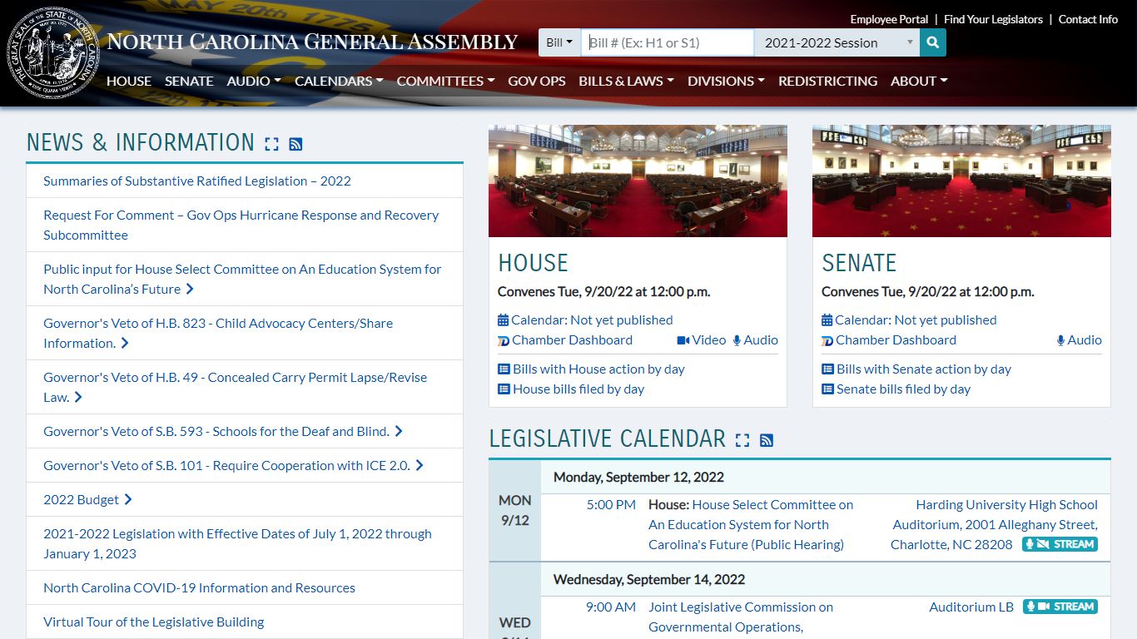Click the Senate calendar icon

pos(827,319)
